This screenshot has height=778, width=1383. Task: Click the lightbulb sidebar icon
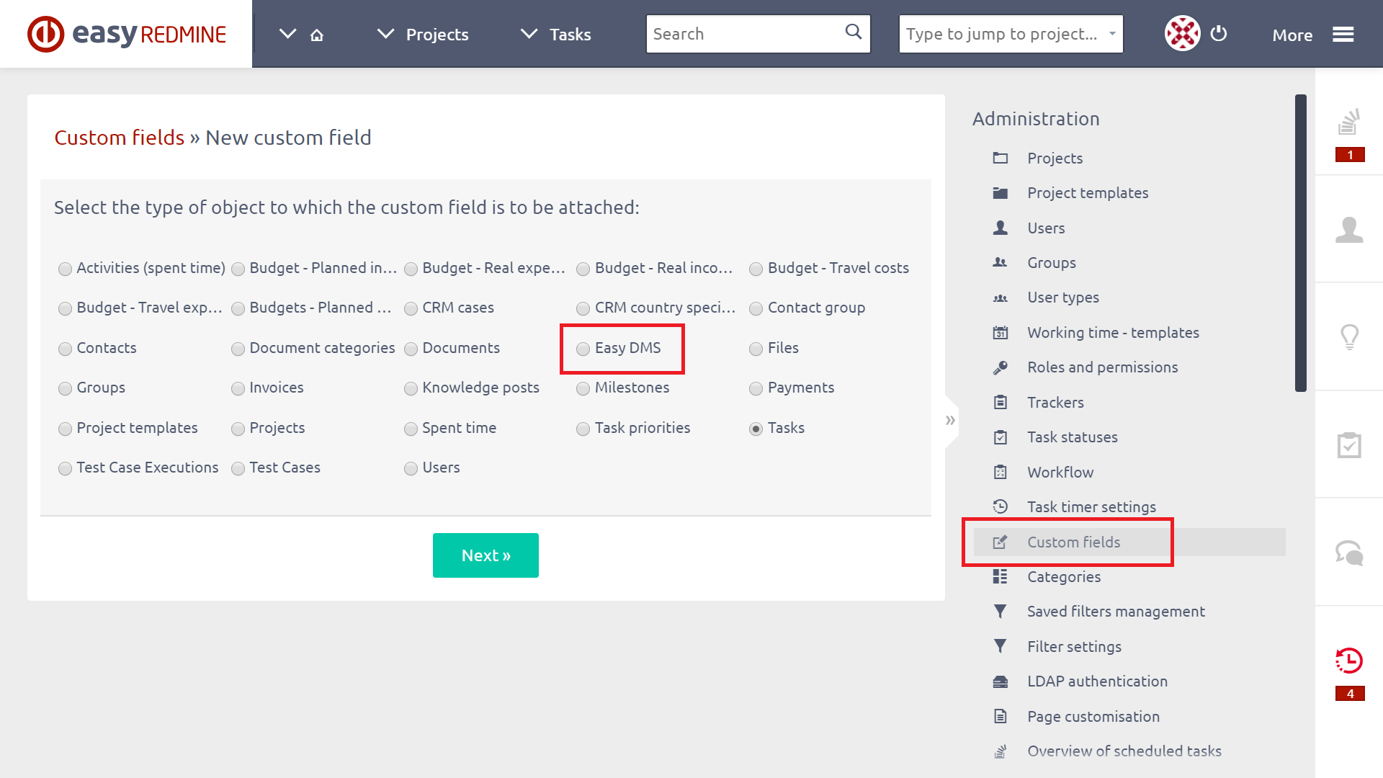[1349, 337]
